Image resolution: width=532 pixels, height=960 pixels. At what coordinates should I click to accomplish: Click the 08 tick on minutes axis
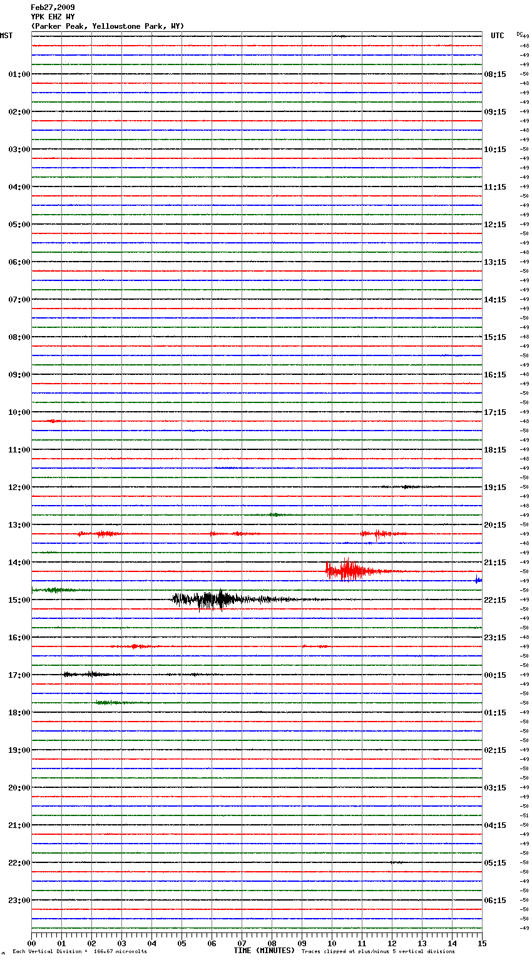pyautogui.click(x=272, y=943)
